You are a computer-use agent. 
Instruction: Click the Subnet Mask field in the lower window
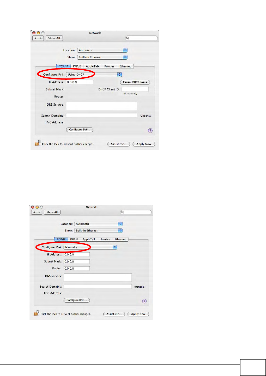click(77, 261)
